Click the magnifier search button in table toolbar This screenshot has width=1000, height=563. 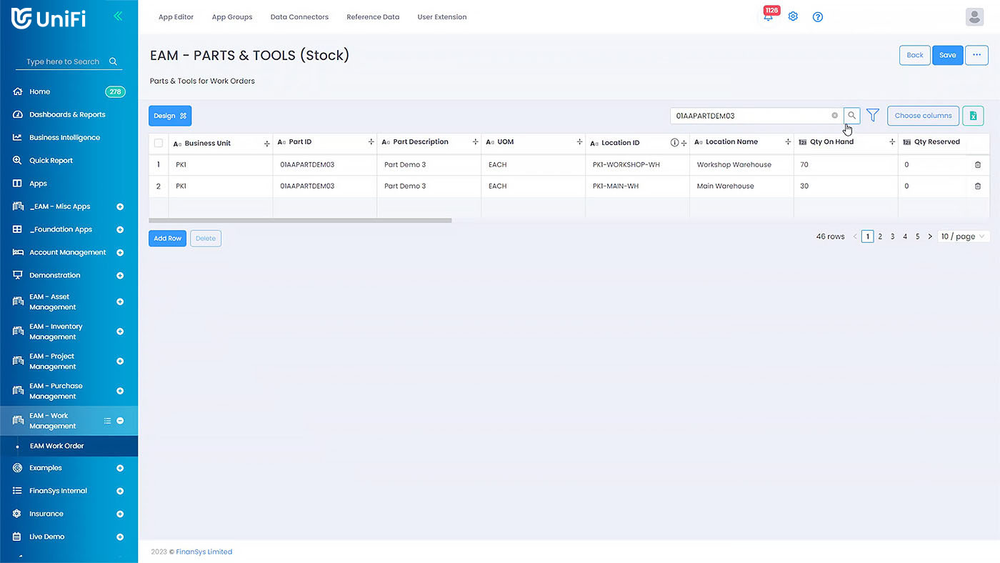(x=851, y=115)
